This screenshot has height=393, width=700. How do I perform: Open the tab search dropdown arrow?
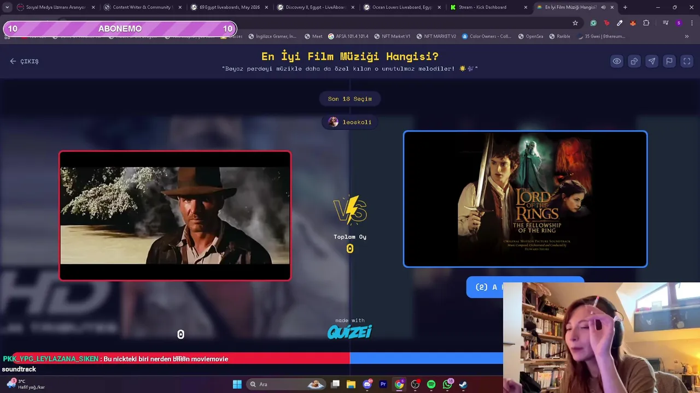(x=7, y=7)
